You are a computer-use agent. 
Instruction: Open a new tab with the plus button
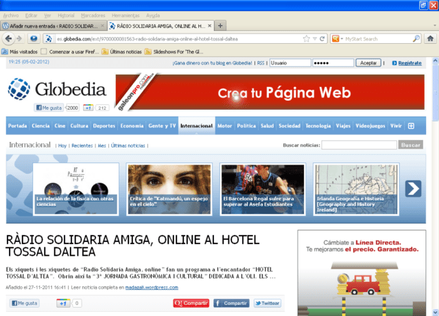point(221,25)
